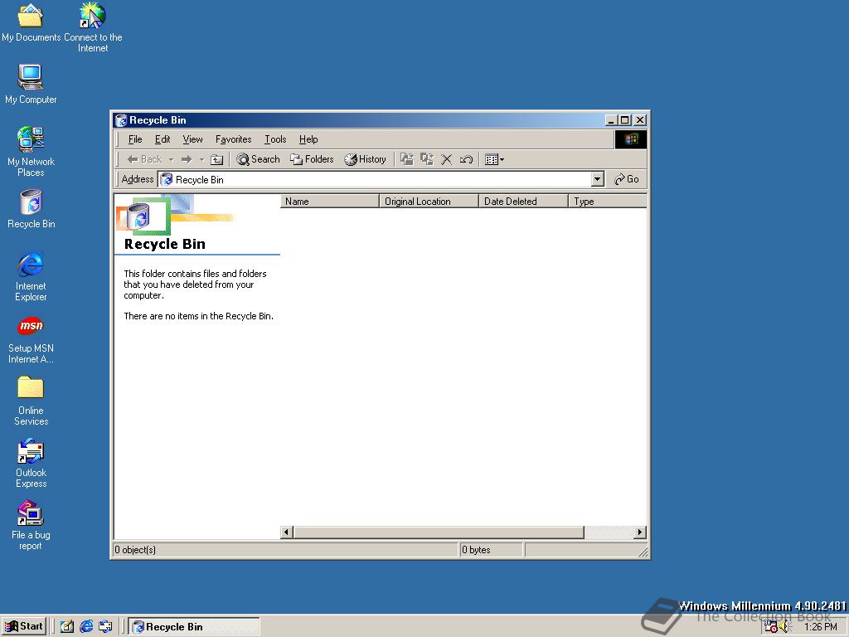Click the Task Scheduler tray icon
Image resolution: width=849 pixels, height=637 pixels.
click(x=770, y=627)
